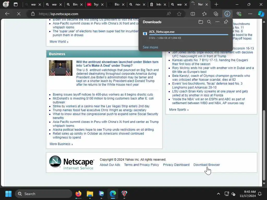Open Chris Wright energy secretary story

(x=99, y=110)
